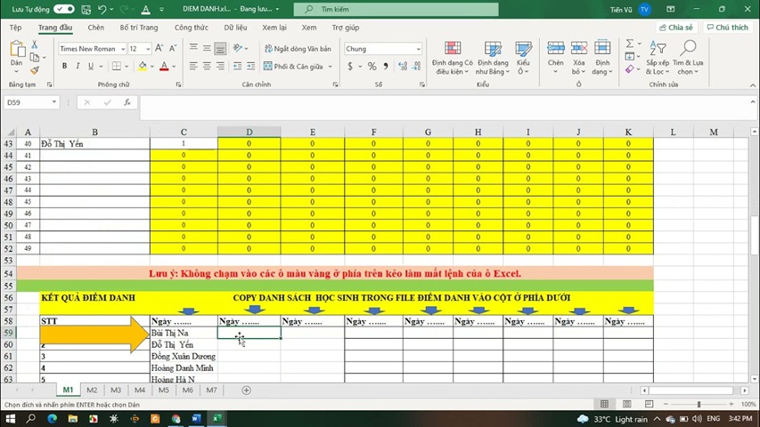Click the Chia sẻ share button
760x427 pixels.
coord(675,28)
